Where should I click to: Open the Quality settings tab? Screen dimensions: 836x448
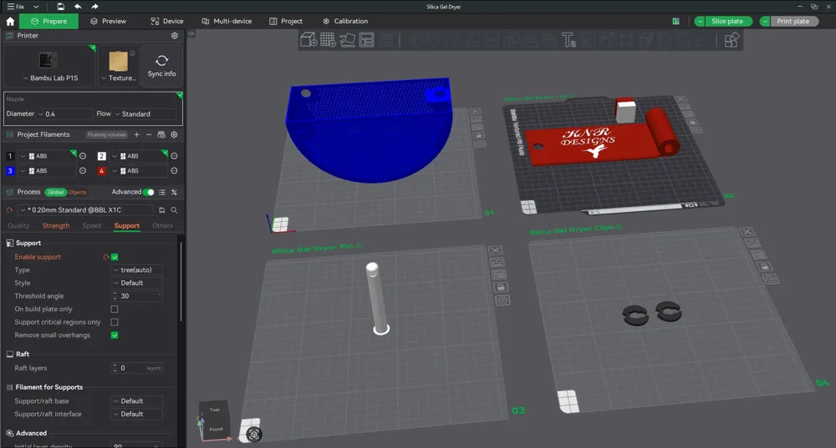click(18, 225)
